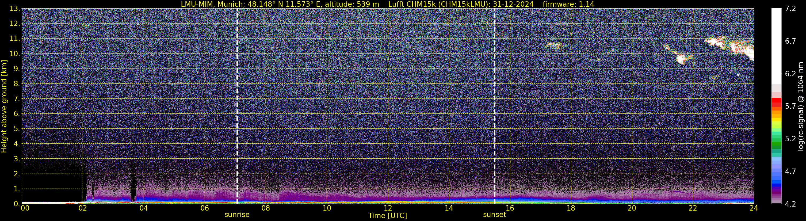Image resolution: width=806 pixels, height=221 pixels.
Task: Select the sunset dashed vertical line
Action: click(x=495, y=106)
